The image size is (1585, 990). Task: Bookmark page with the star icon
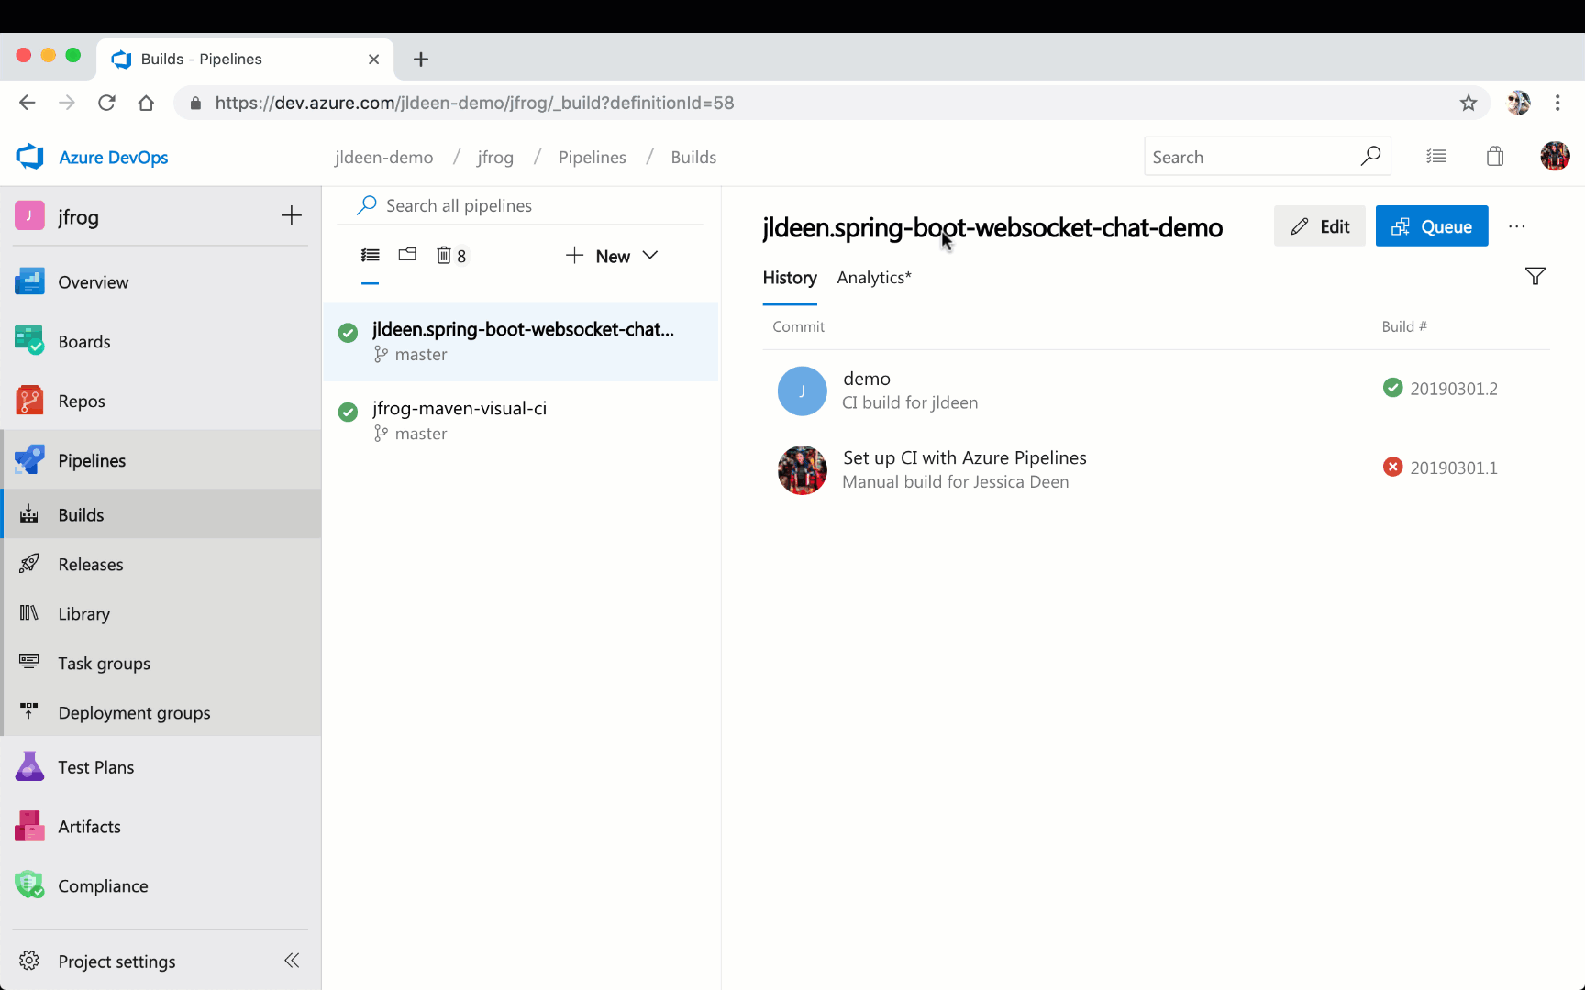click(1469, 103)
